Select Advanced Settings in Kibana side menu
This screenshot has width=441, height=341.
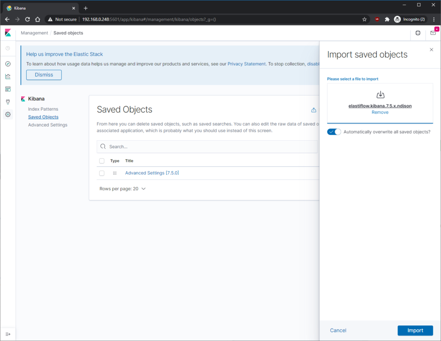coord(48,125)
